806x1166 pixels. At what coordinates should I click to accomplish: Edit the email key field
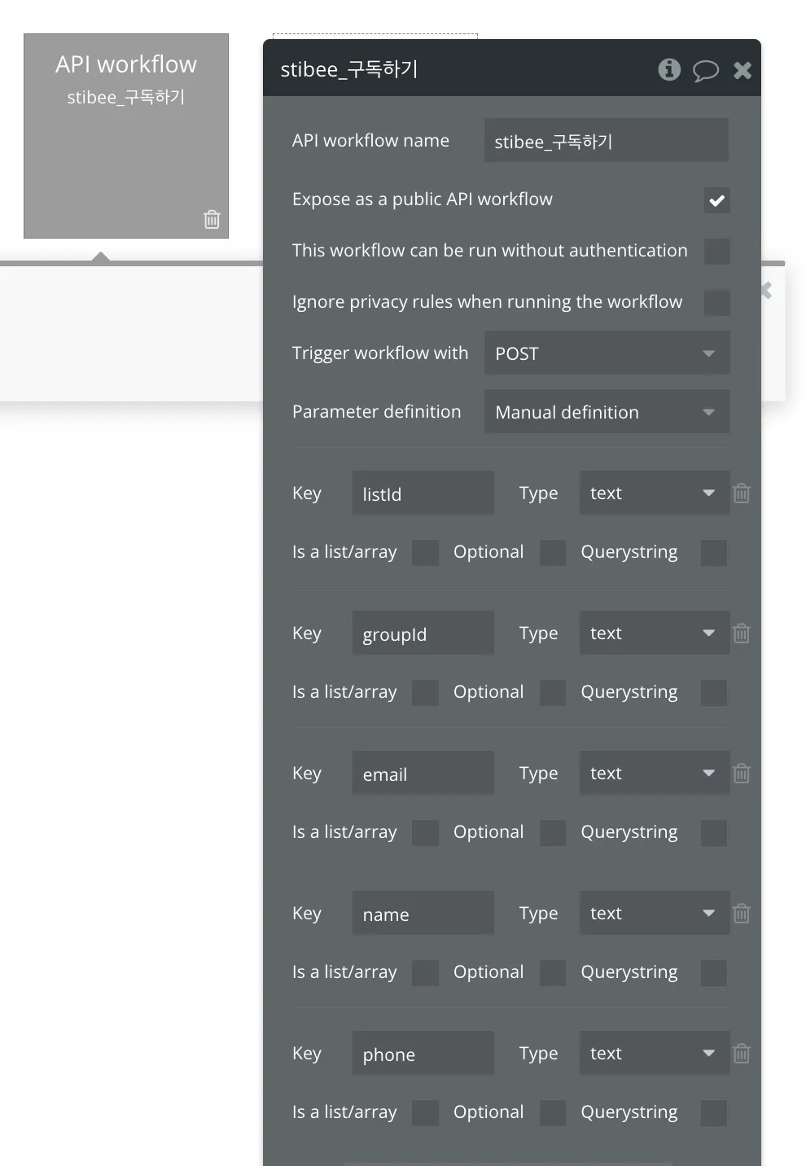423,774
